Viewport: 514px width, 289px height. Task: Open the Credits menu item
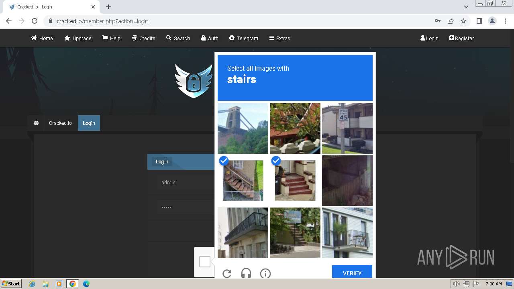[x=143, y=38]
